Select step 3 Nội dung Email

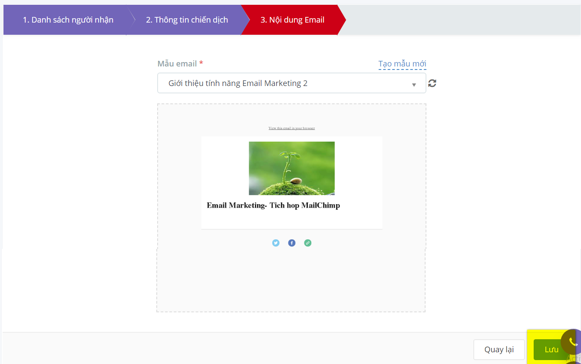pyautogui.click(x=293, y=20)
